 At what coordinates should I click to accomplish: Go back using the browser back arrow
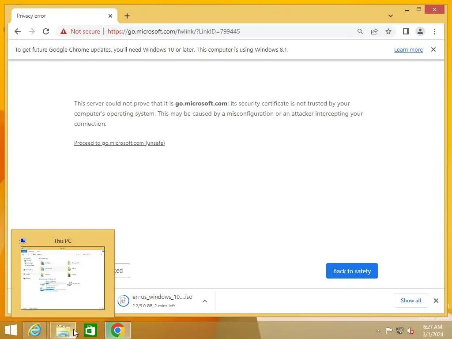pos(18,31)
